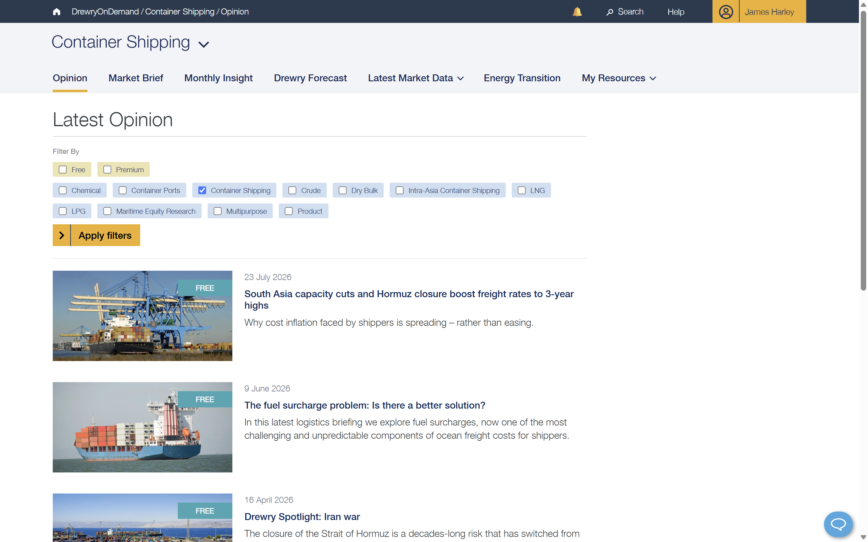Open the Monthly Insight tab
The width and height of the screenshot is (868, 542).
219,78
